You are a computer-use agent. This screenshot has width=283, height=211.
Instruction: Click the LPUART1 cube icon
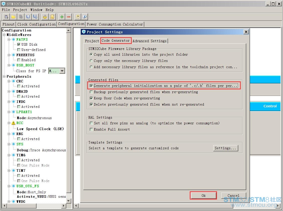pos(13,112)
